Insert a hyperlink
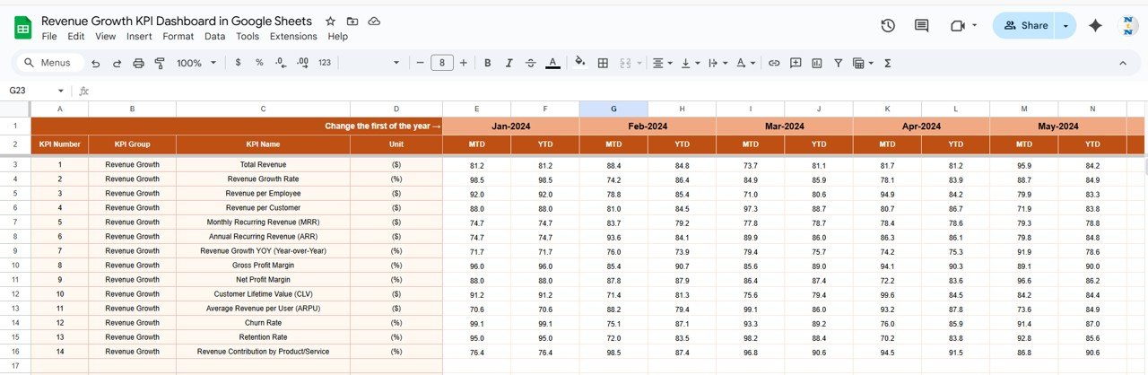This screenshot has width=1148, height=375. (x=773, y=63)
